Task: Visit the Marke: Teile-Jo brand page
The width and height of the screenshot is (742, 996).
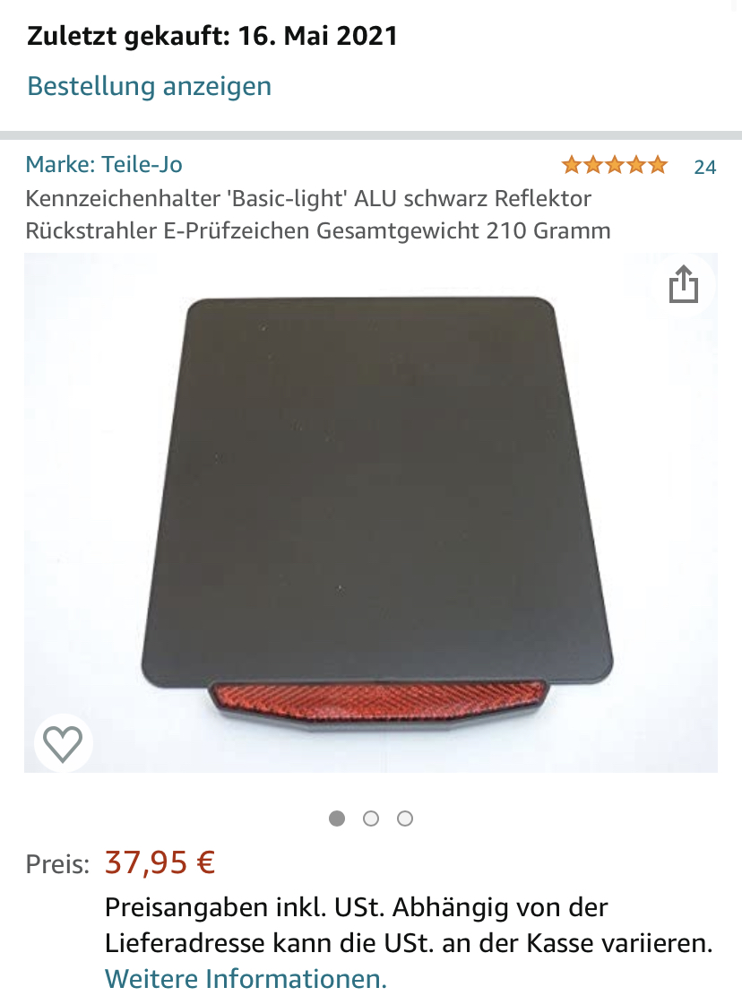Action: 104,165
